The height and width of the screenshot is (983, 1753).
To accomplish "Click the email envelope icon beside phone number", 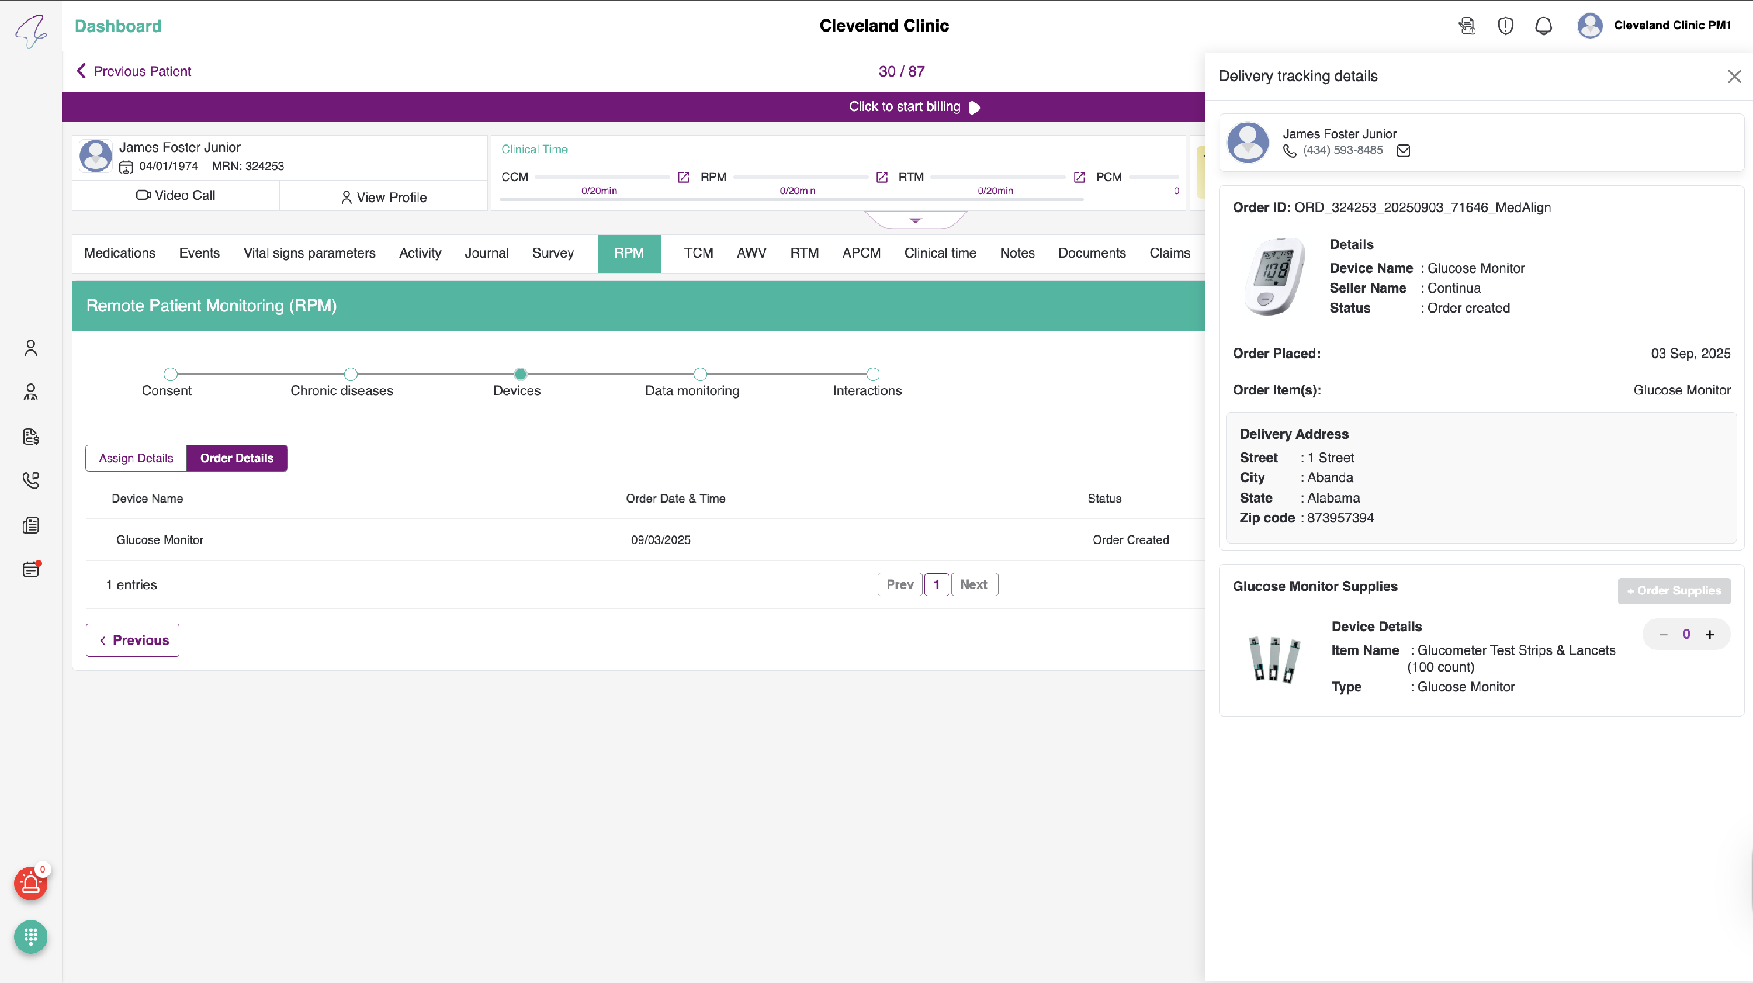I will [x=1403, y=150].
